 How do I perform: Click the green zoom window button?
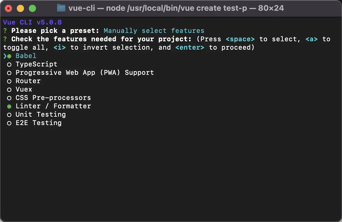(x=32, y=8)
